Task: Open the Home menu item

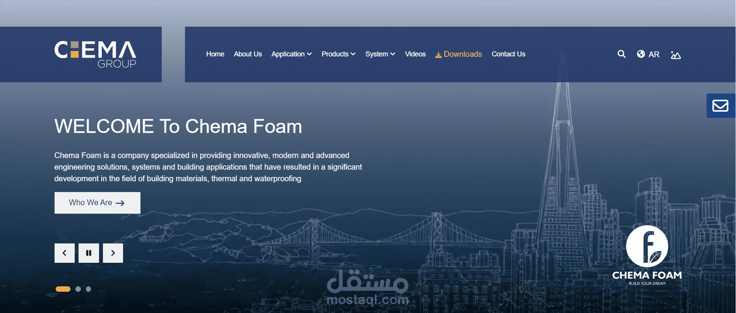Action: (x=215, y=54)
